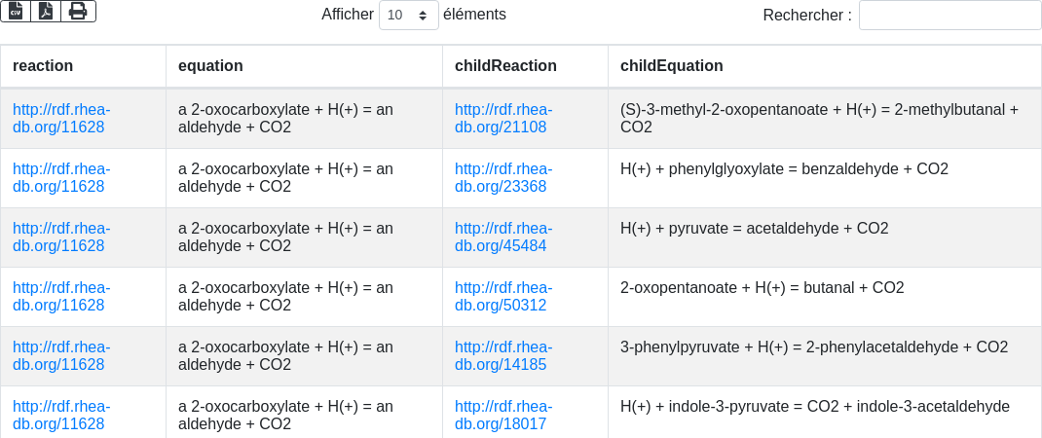
Task: Click the 11628 link in the butanal row
Action: (x=60, y=297)
